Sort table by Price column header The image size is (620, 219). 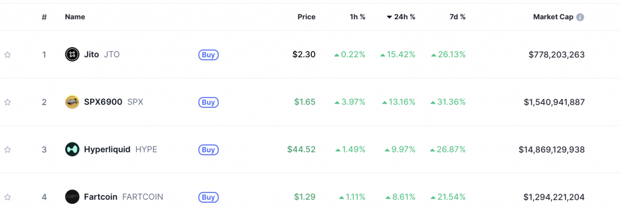[x=306, y=17]
